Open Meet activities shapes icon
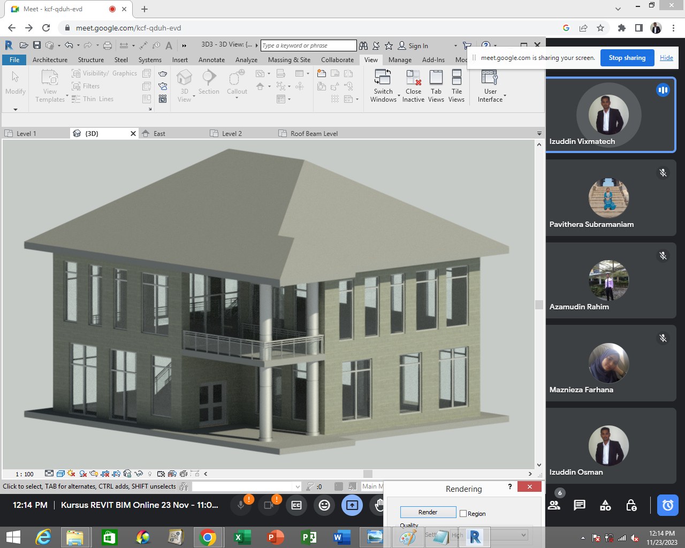The width and height of the screenshot is (685, 548). pyautogui.click(x=605, y=505)
